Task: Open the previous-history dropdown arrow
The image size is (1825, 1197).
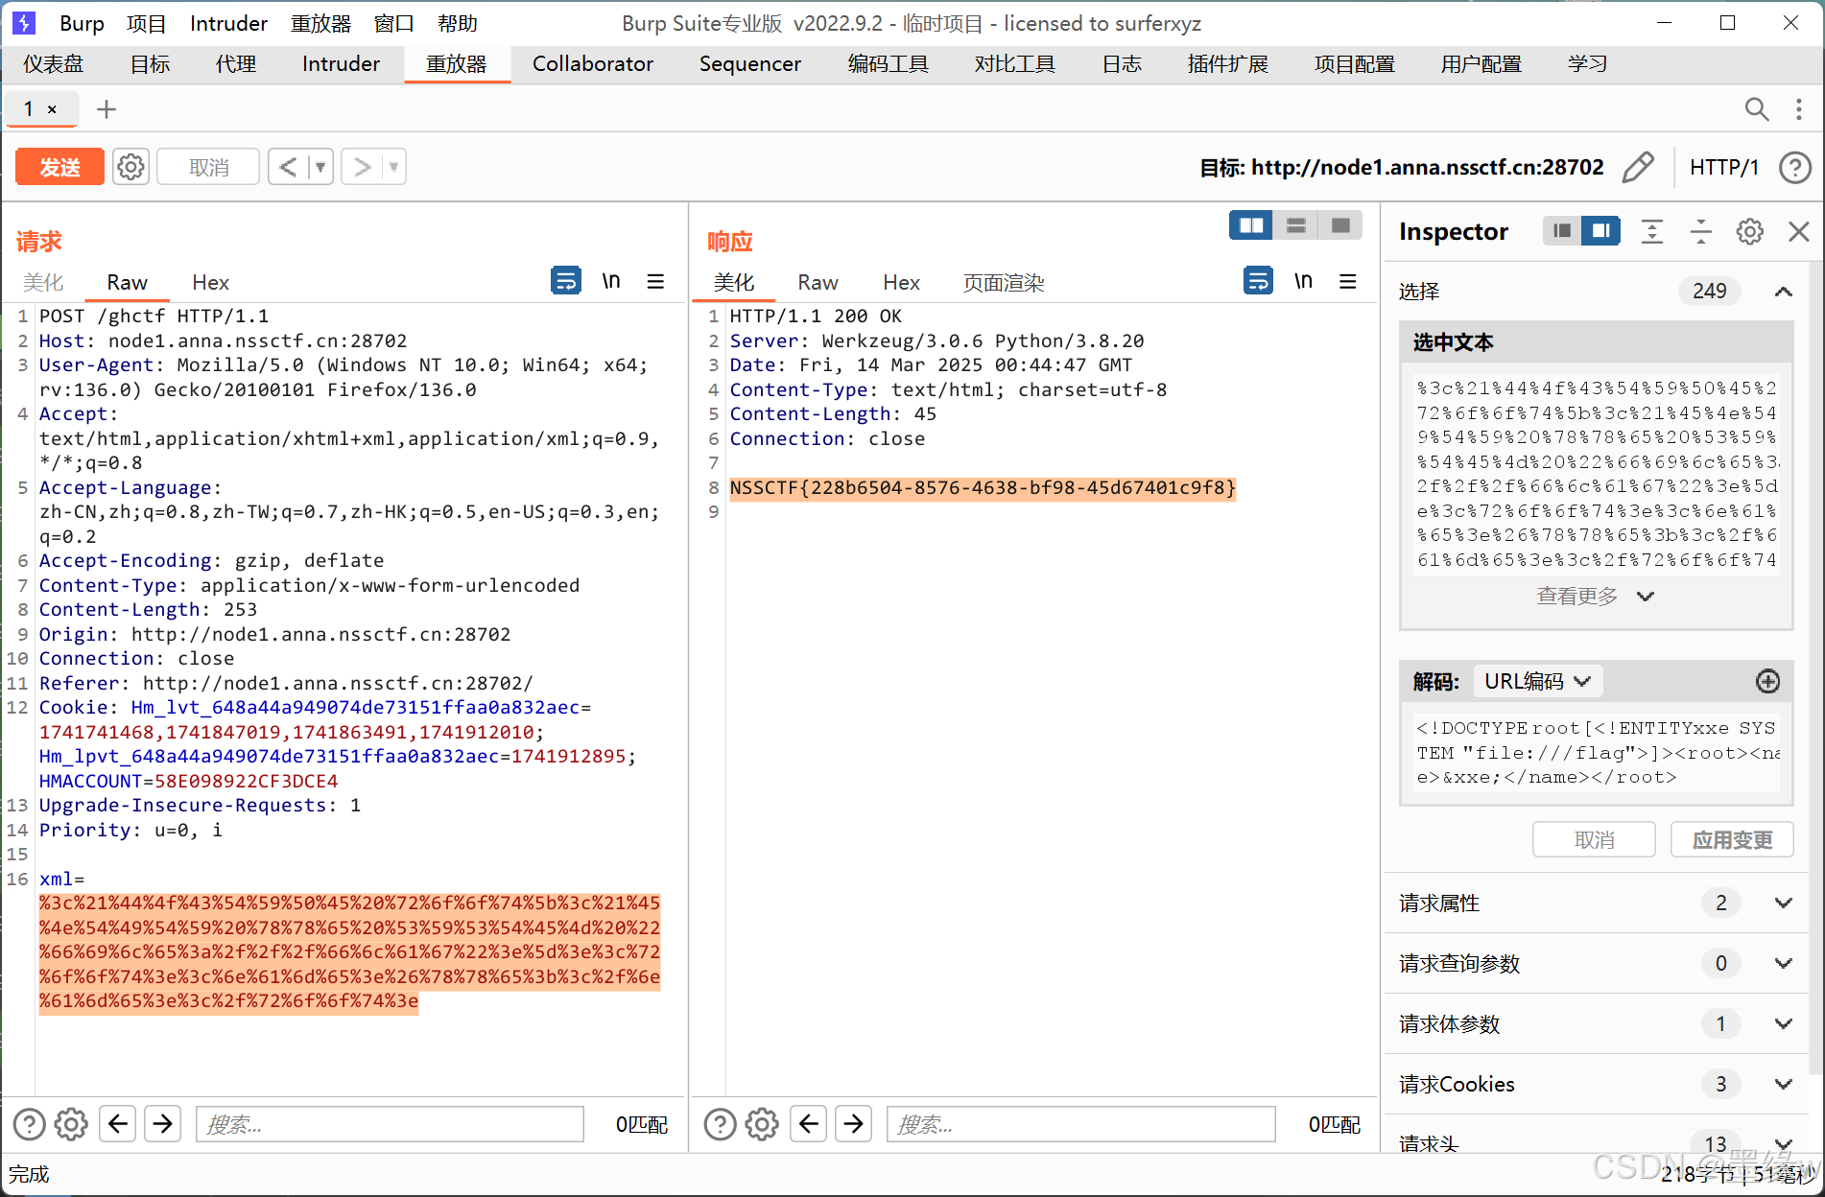Action: click(320, 167)
